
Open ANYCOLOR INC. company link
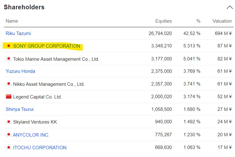[31, 135]
